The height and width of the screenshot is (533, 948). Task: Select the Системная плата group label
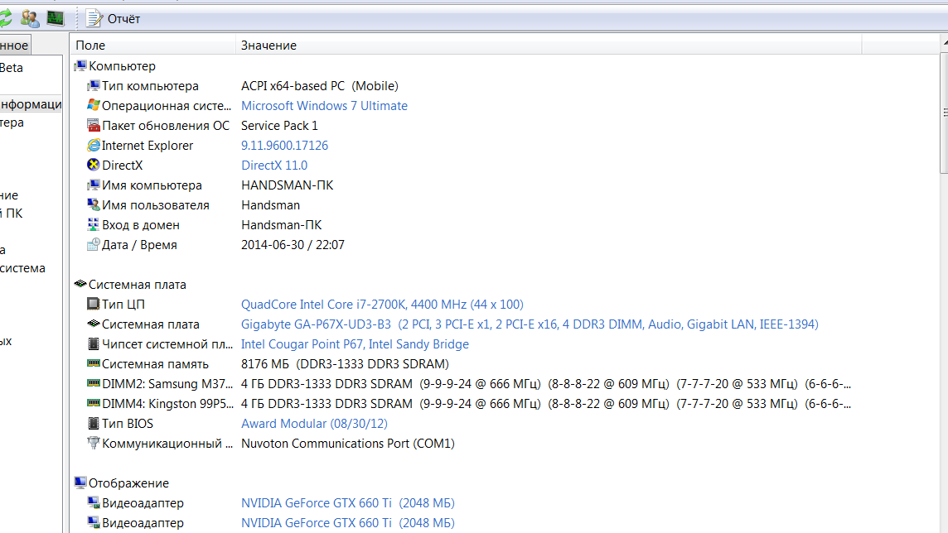[x=138, y=285]
